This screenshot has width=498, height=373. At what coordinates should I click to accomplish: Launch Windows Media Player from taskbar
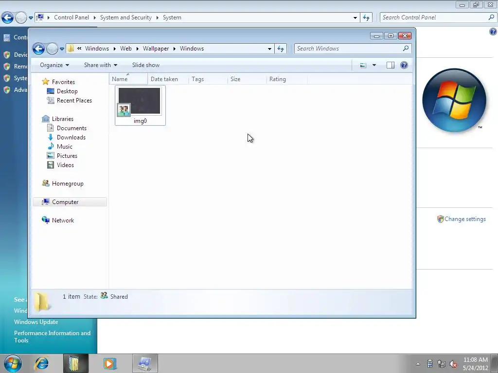110,363
